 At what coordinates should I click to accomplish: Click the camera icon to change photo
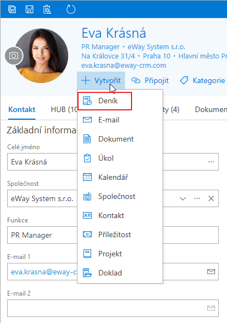tap(14, 56)
